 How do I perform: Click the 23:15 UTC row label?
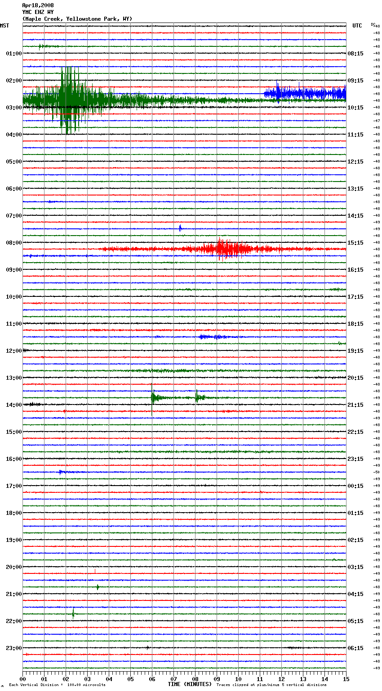click(x=355, y=459)
